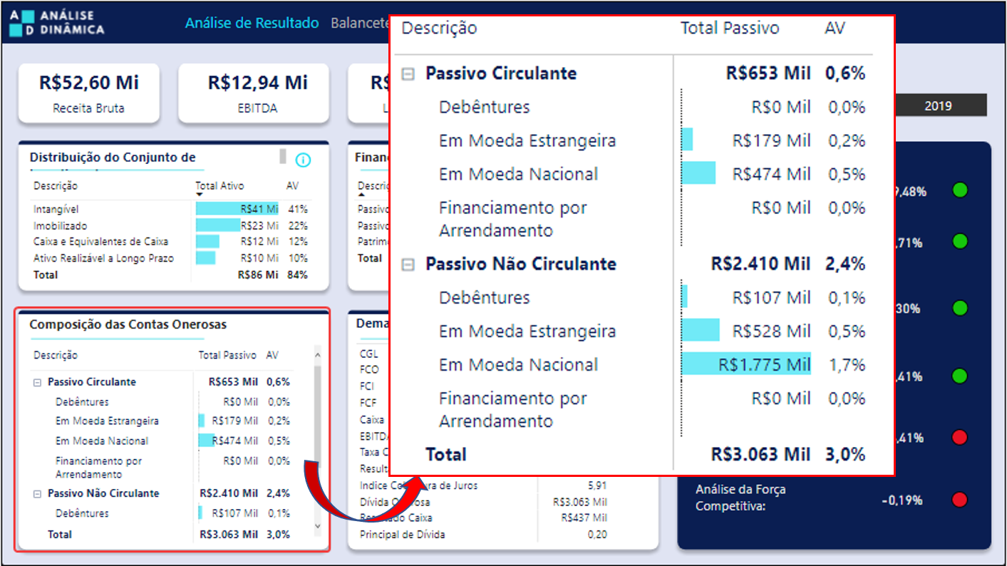Viewport: 1007px width, 566px height.
Task: Select Ativo Realizável a Longo Prazo row
Action: [x=171, y=258]
